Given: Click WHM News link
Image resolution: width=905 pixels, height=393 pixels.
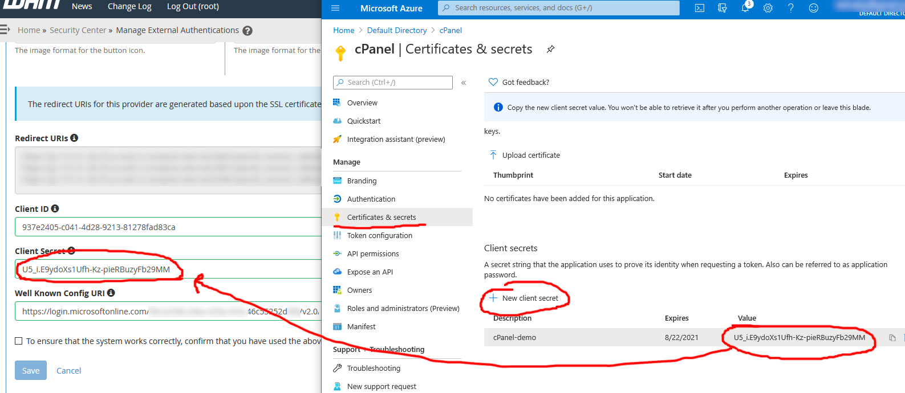Looking at the screenshot, I should click(82, 6).
